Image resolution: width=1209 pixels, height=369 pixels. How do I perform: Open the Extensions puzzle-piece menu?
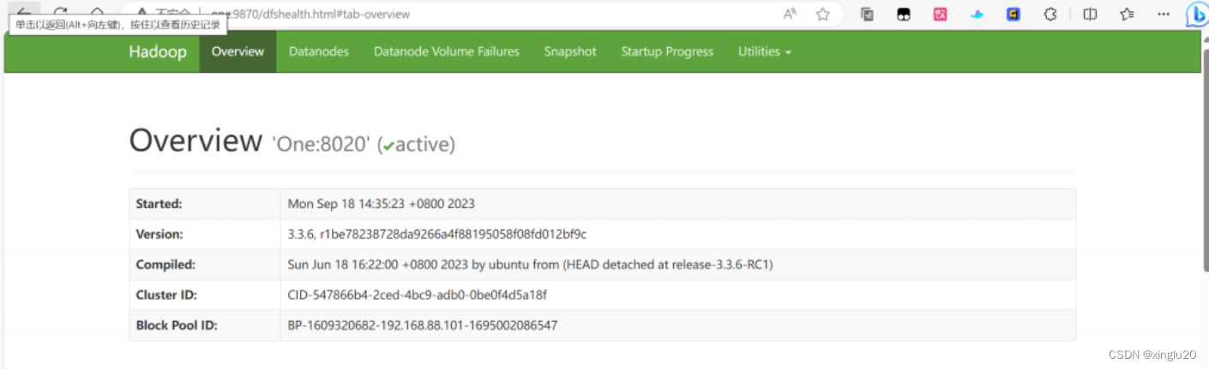(1050, 14)
